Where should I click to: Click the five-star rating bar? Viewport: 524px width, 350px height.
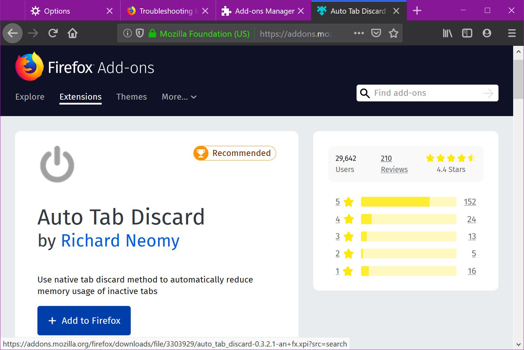point(409,202)
